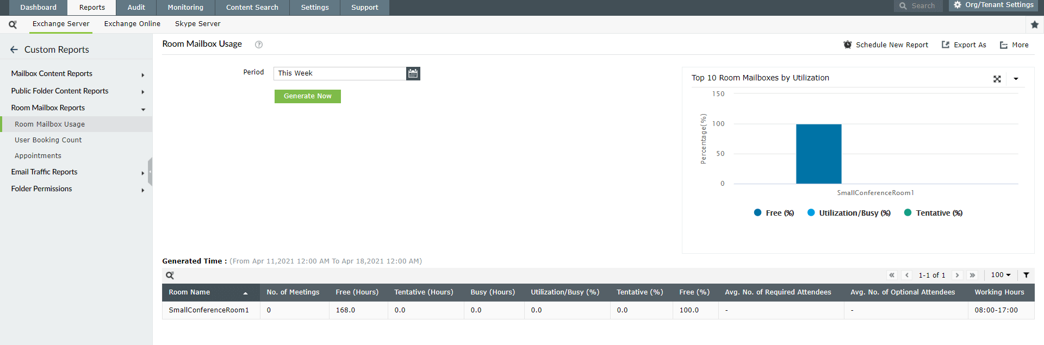
Task: Sort by Room Name column
Action: click(x=210, y=292)
